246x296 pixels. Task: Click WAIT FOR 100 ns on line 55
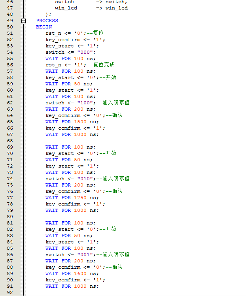coord(70,59)
